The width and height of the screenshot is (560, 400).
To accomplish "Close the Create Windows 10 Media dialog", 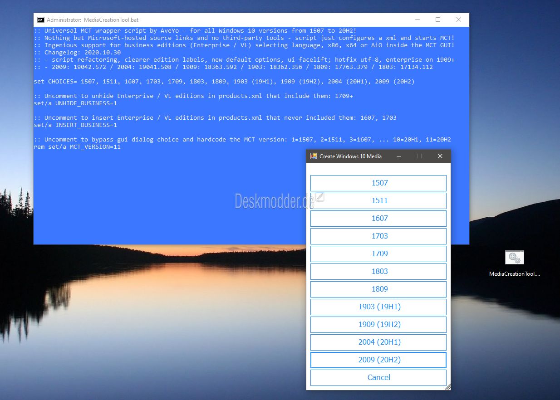I will [x=440, y=156].
